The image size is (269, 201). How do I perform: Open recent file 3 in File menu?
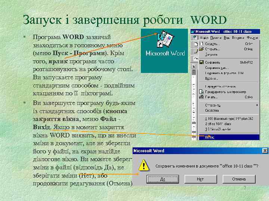229,129
